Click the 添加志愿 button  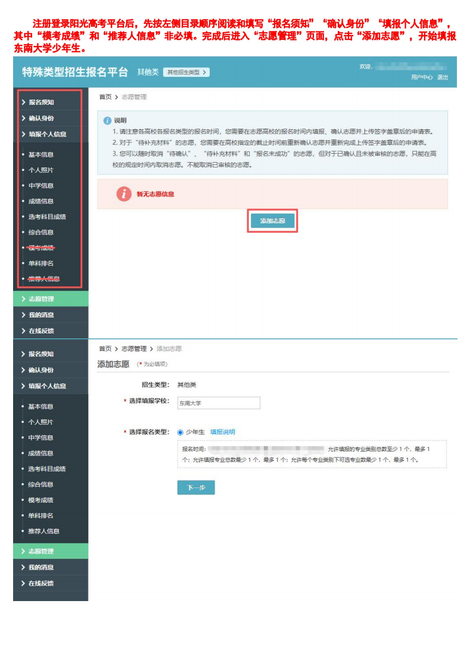point(272,220)
